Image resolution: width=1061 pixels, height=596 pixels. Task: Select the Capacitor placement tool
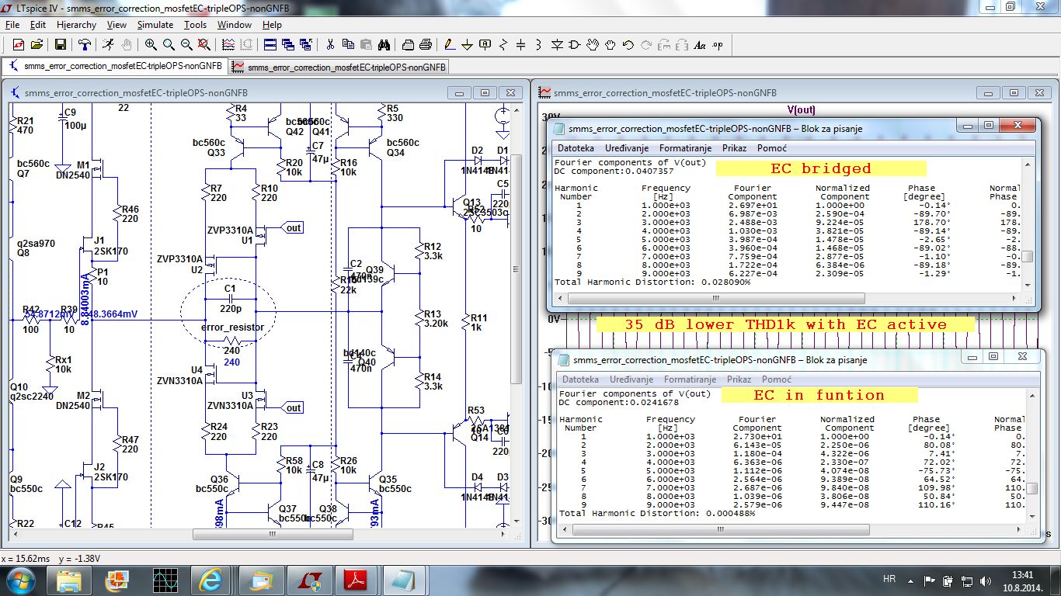(521, 45)
